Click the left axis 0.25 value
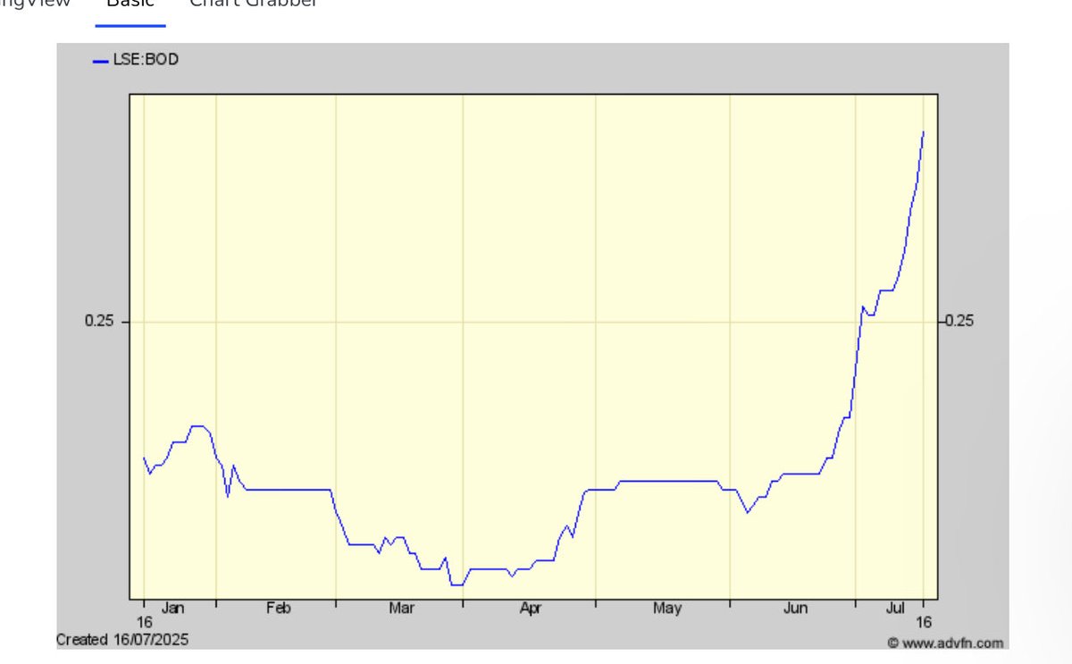The height and width of the screenshot is (664, 1072). (x=99, y=322)
